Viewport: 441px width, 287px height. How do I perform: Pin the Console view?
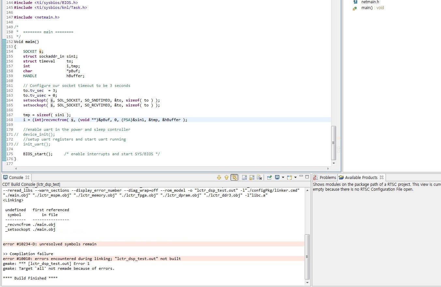(269, 177)
